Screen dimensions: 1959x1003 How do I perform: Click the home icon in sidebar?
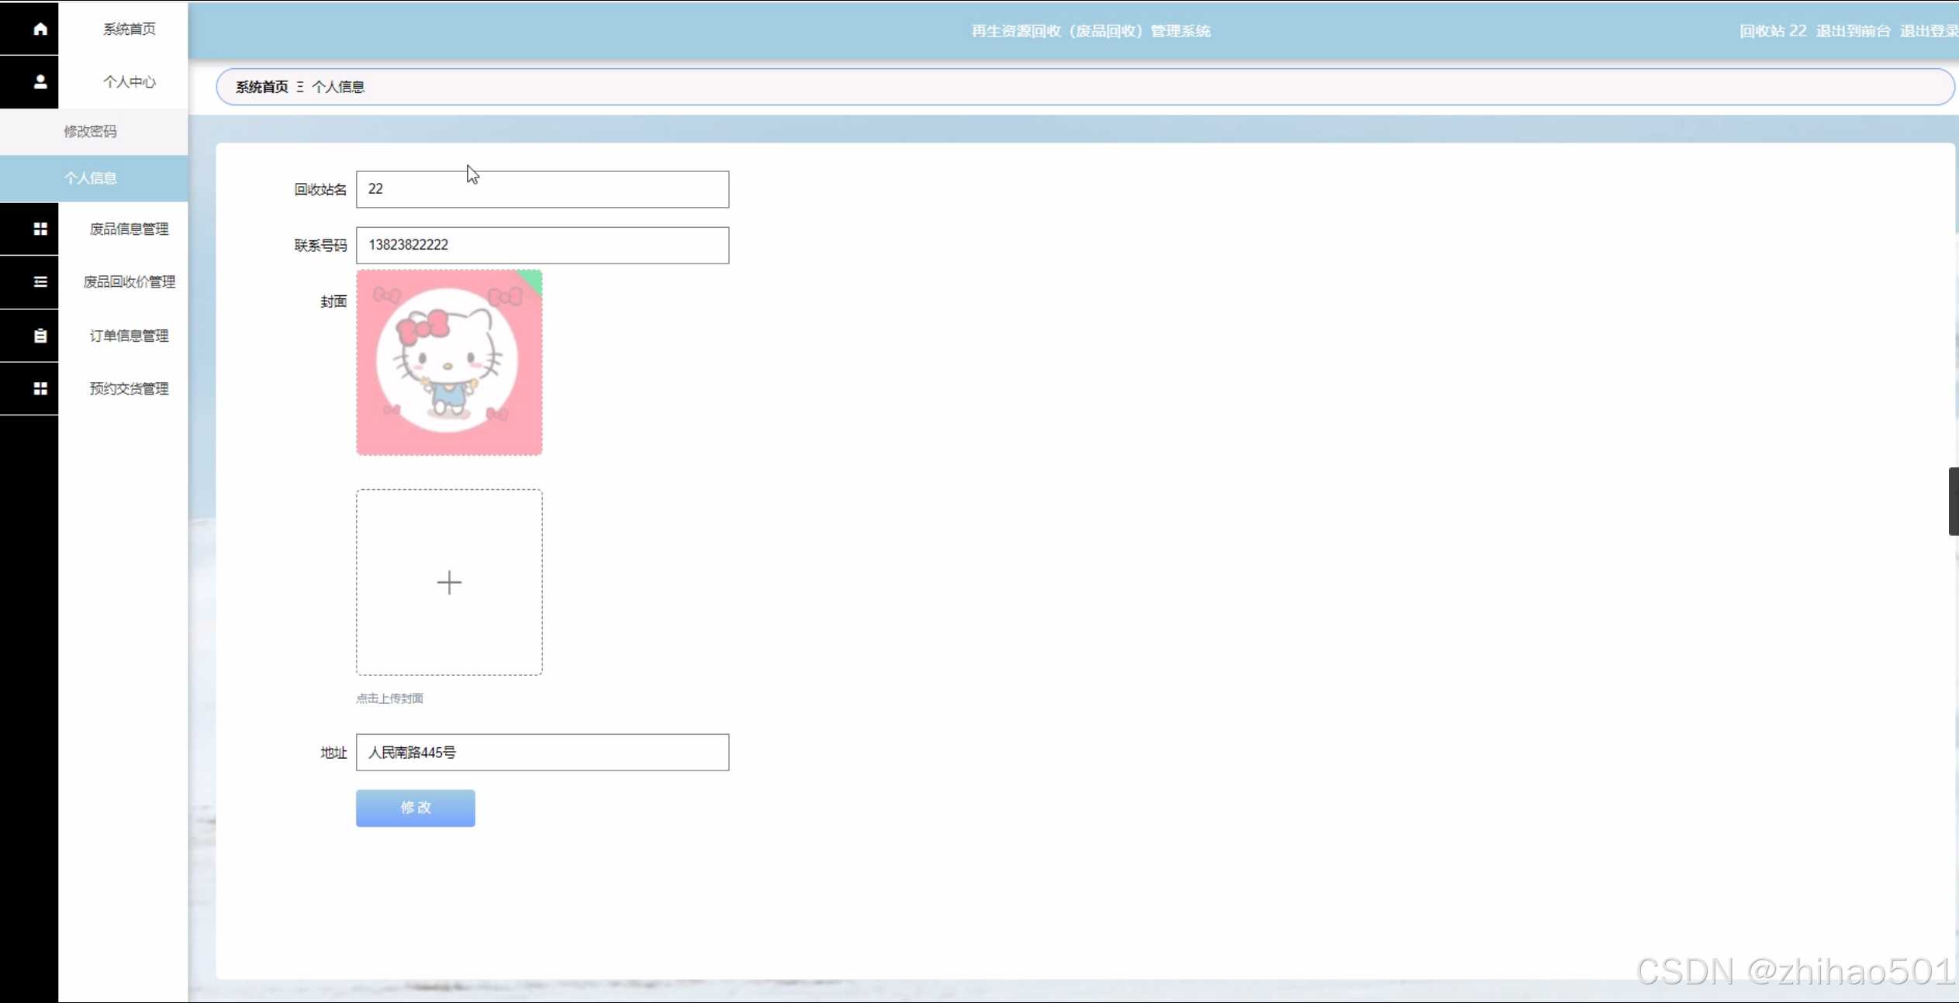(40, 29)
